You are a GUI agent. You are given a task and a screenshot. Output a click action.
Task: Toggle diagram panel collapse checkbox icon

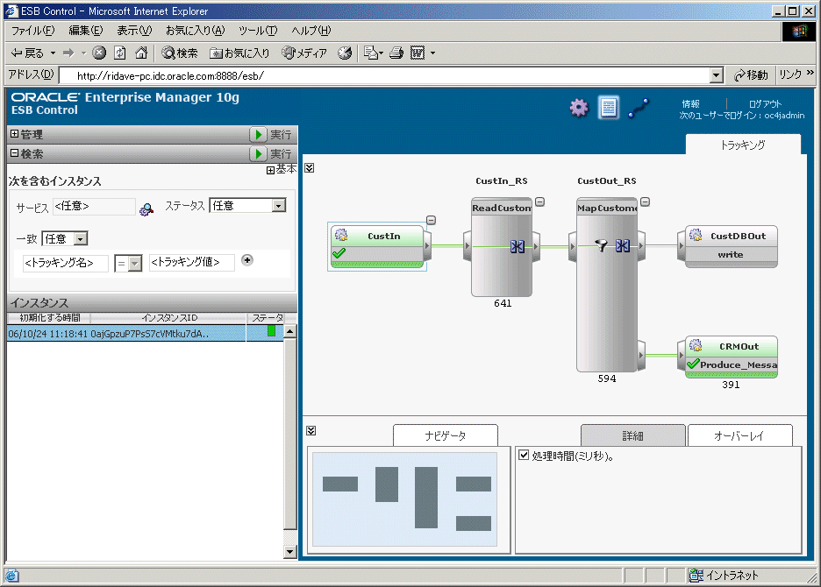(x=310, y=168)
